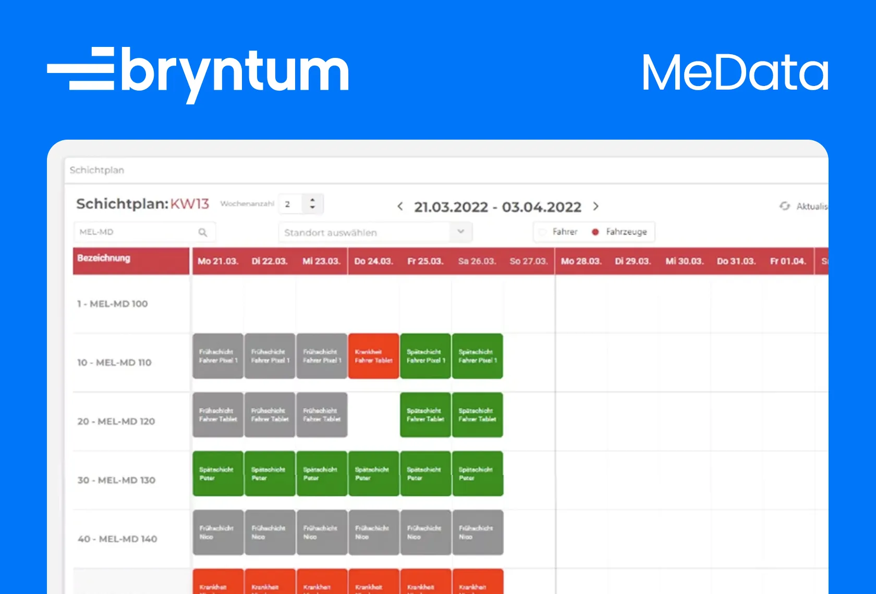Click the Di 22.03. column header
This screenshot has width=876, height=594.
pos(270,261)
